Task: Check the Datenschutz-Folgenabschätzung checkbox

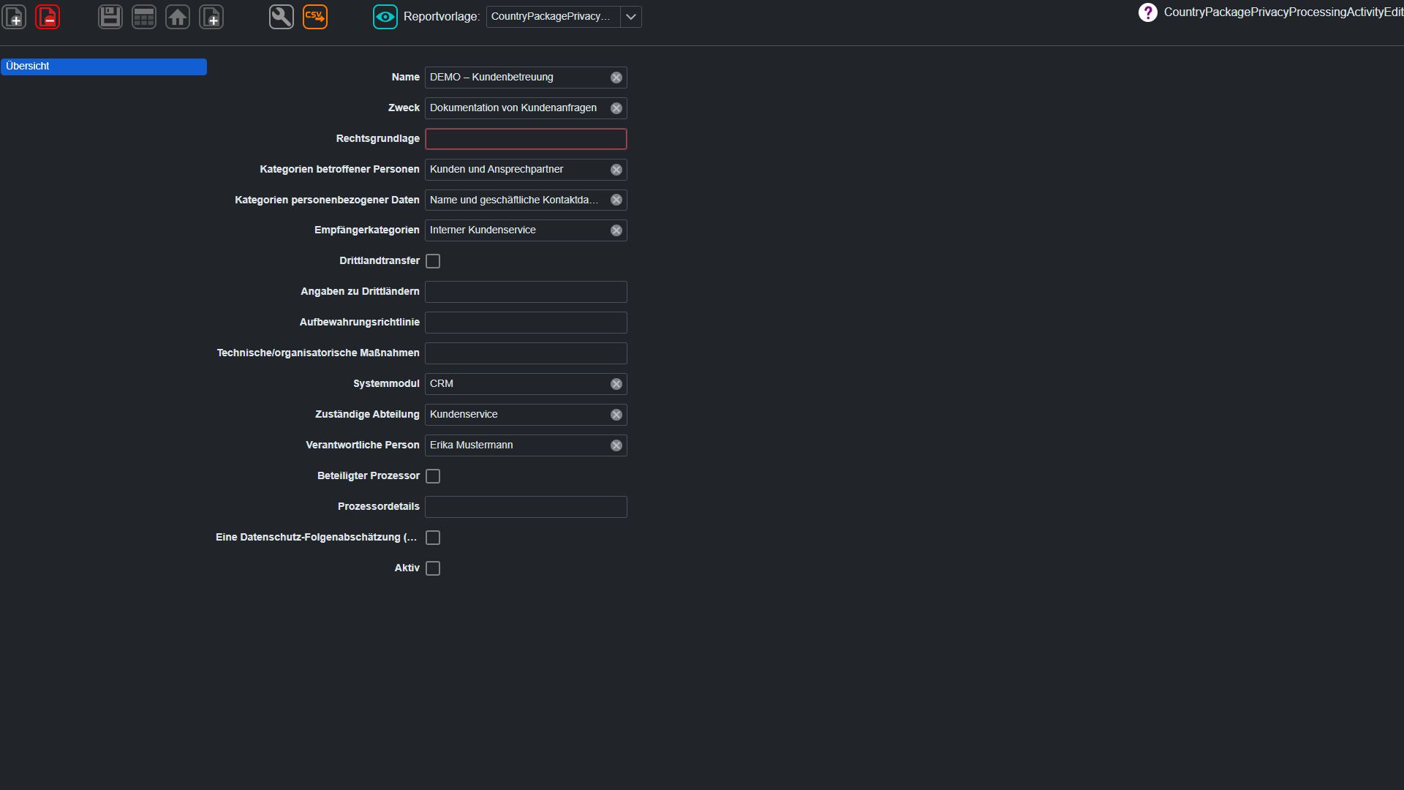Action: point(433,538)
